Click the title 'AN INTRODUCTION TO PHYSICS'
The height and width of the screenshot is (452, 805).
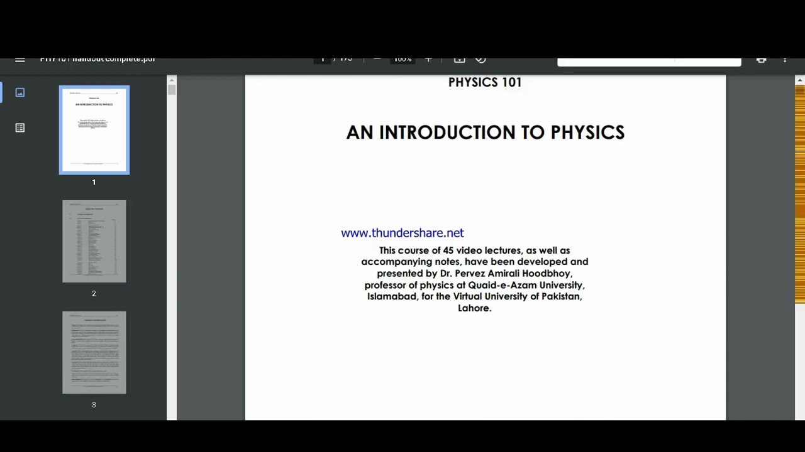coord(486,132)
